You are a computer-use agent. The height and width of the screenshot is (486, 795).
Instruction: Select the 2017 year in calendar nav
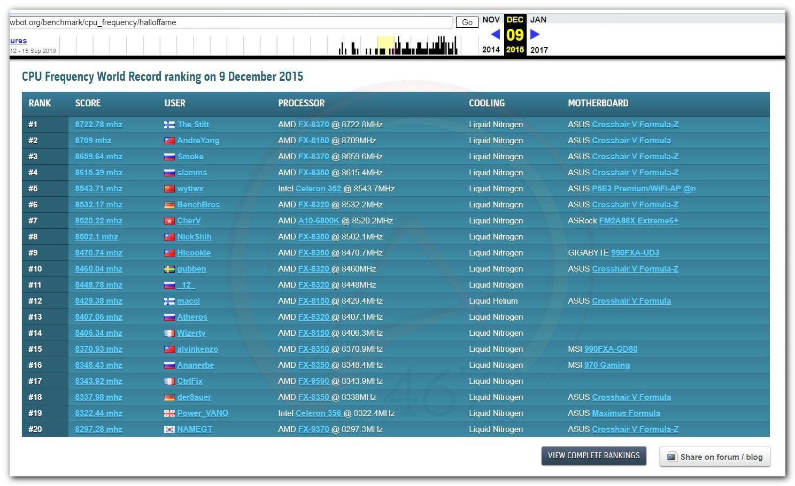click(538, 50)
